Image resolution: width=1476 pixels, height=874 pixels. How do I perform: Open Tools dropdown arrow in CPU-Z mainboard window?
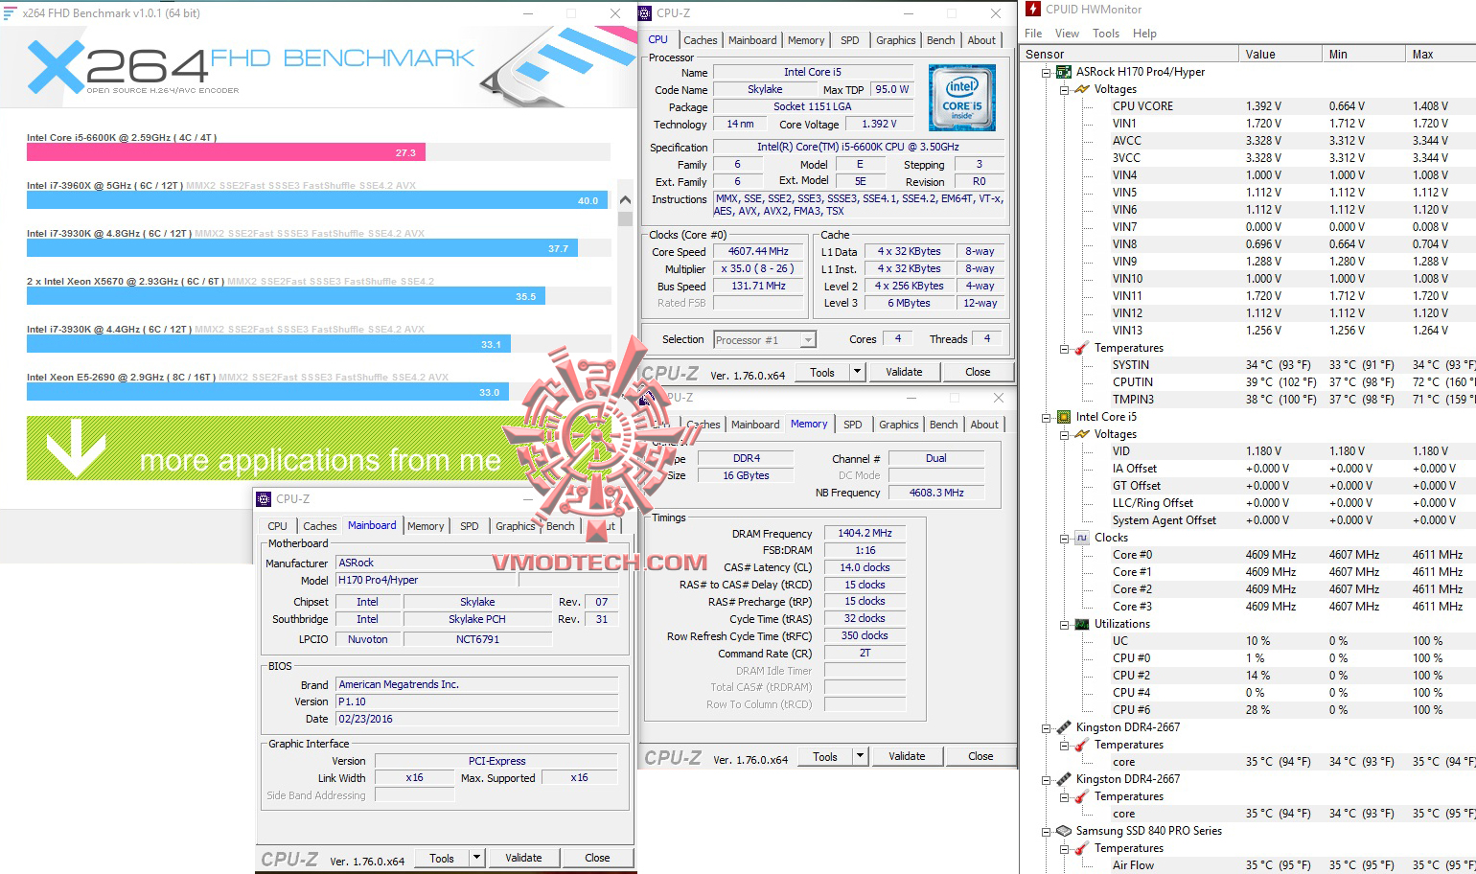point(476,858)
